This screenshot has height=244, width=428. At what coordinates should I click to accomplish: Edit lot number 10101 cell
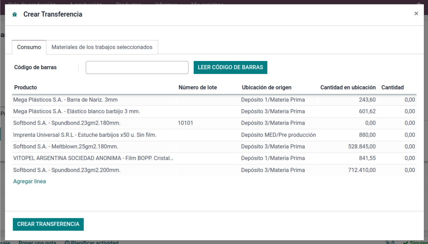click(186, 123)
